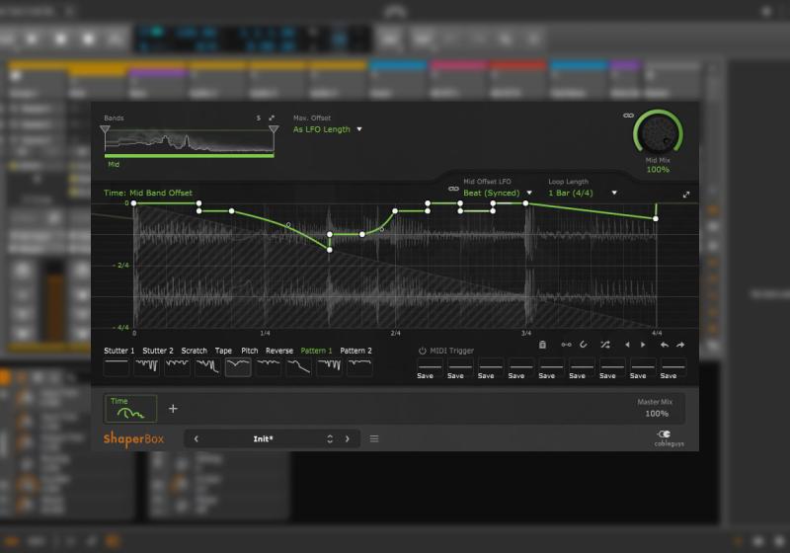Toggle the link icon beside Mid Offset LFO
Viewport: 790px width, 553px height.
pos(453,188)
